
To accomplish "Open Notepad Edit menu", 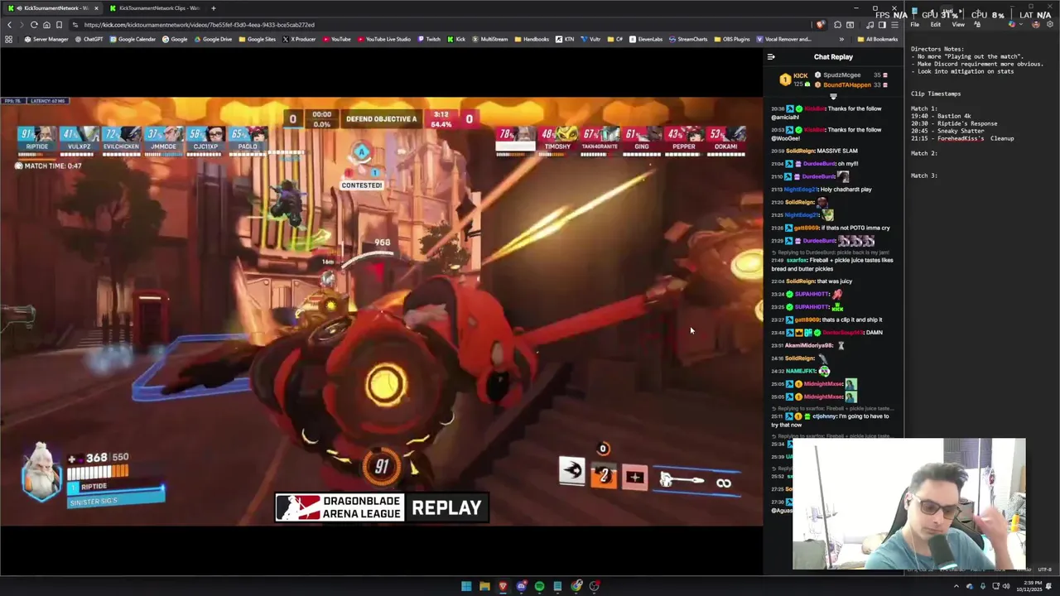I will pyautogui.click(x=935, y=25).
